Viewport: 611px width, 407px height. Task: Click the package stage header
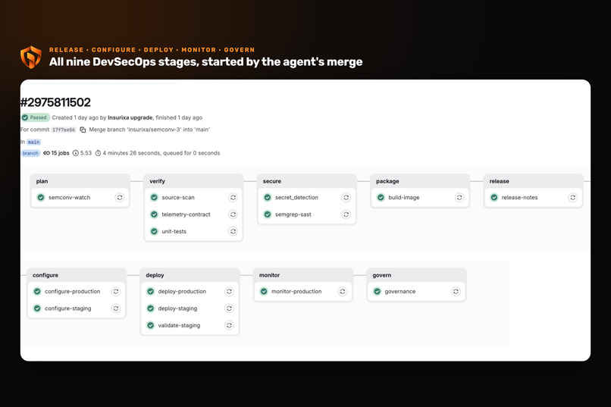coord(420,181)
